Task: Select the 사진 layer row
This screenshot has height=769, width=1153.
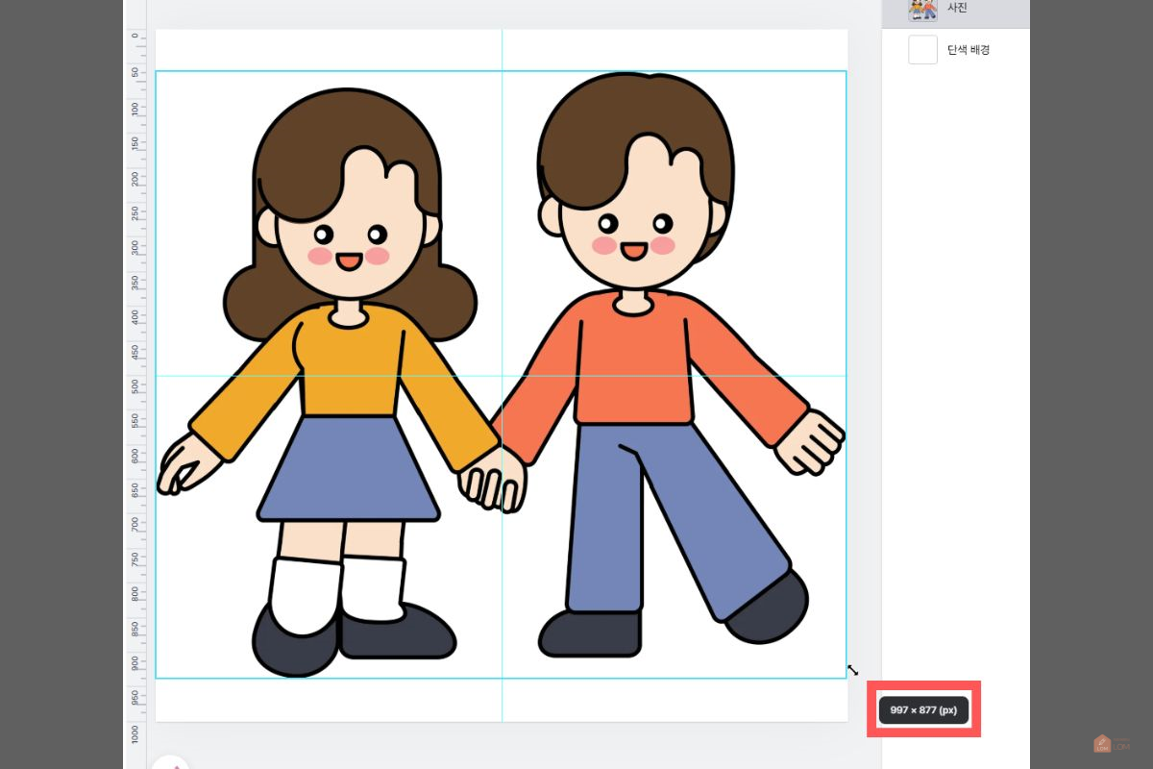Action: (x=955, y=12)
